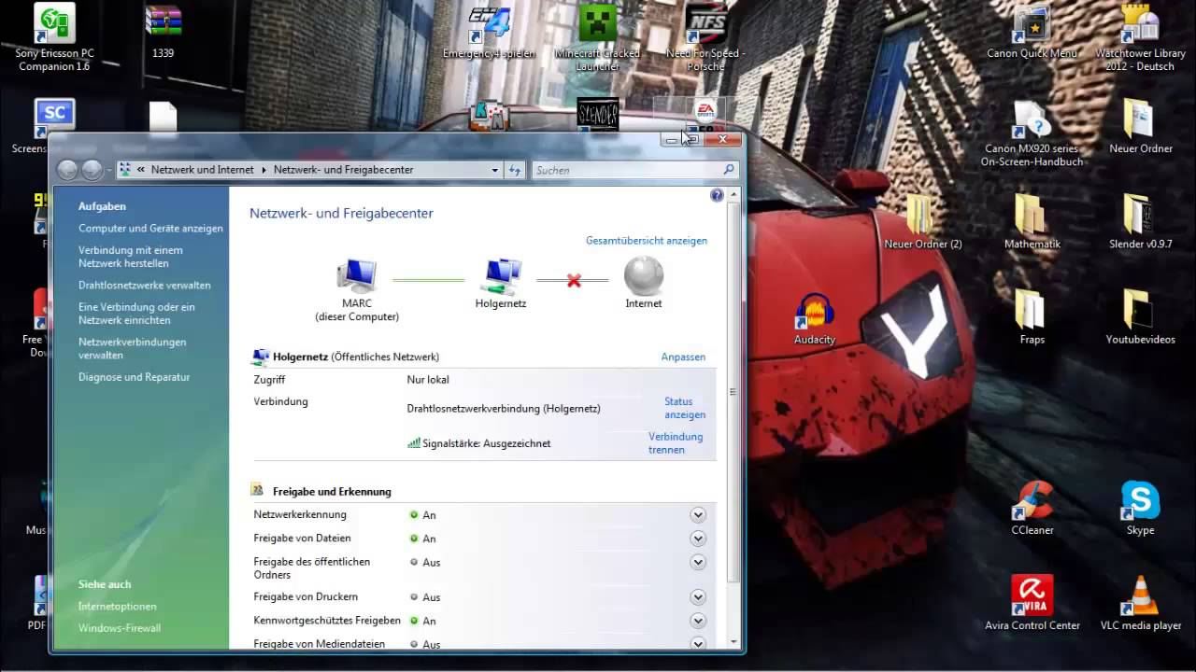Open Need For Speed - Porsche shortcut
This screenshot has height=672, width=1196.
[706, 37]
